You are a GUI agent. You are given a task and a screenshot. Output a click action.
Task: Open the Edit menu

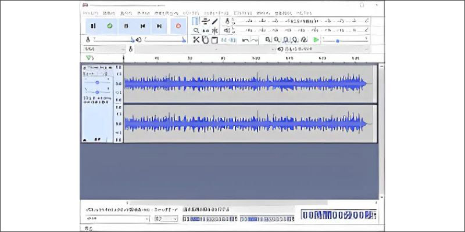pos(109,13)
